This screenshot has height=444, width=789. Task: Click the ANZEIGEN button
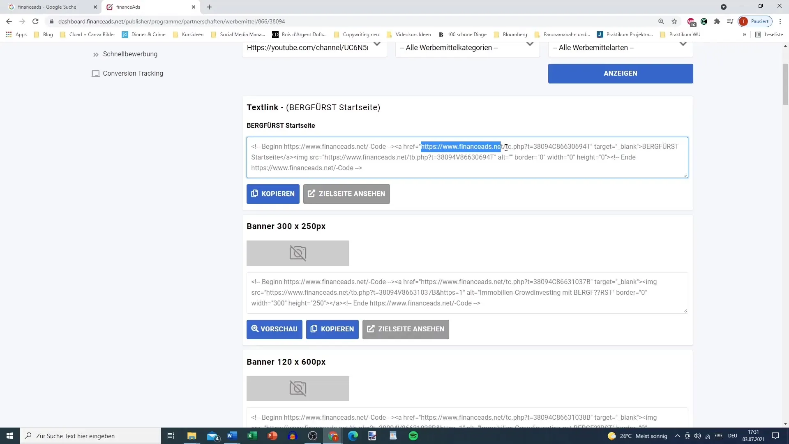(x=621, y=74)
